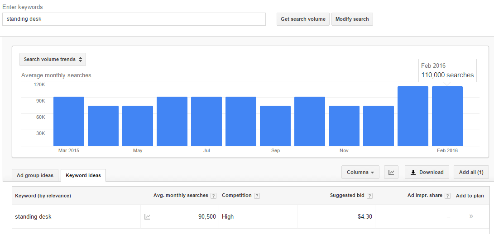Viewport: 494px width, 234px height.
Task: Open the chart view icon beside Columns
Action: tap(391, 173)
